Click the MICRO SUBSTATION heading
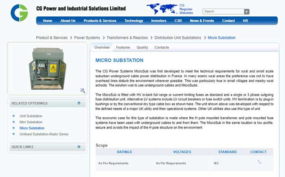This screenshot has width=285, height=177. pyautogui.click(x=119, y=60)
